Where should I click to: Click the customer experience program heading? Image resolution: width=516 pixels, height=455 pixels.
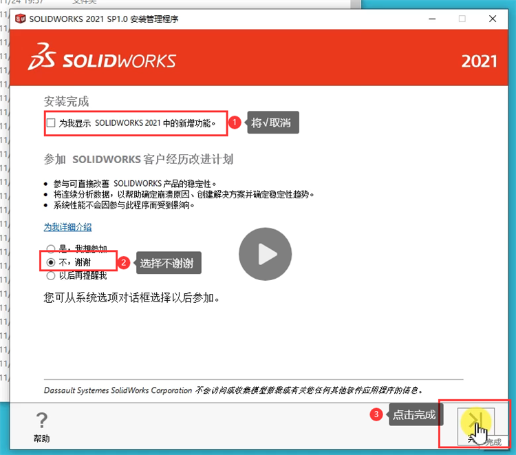tap(138, 159)
